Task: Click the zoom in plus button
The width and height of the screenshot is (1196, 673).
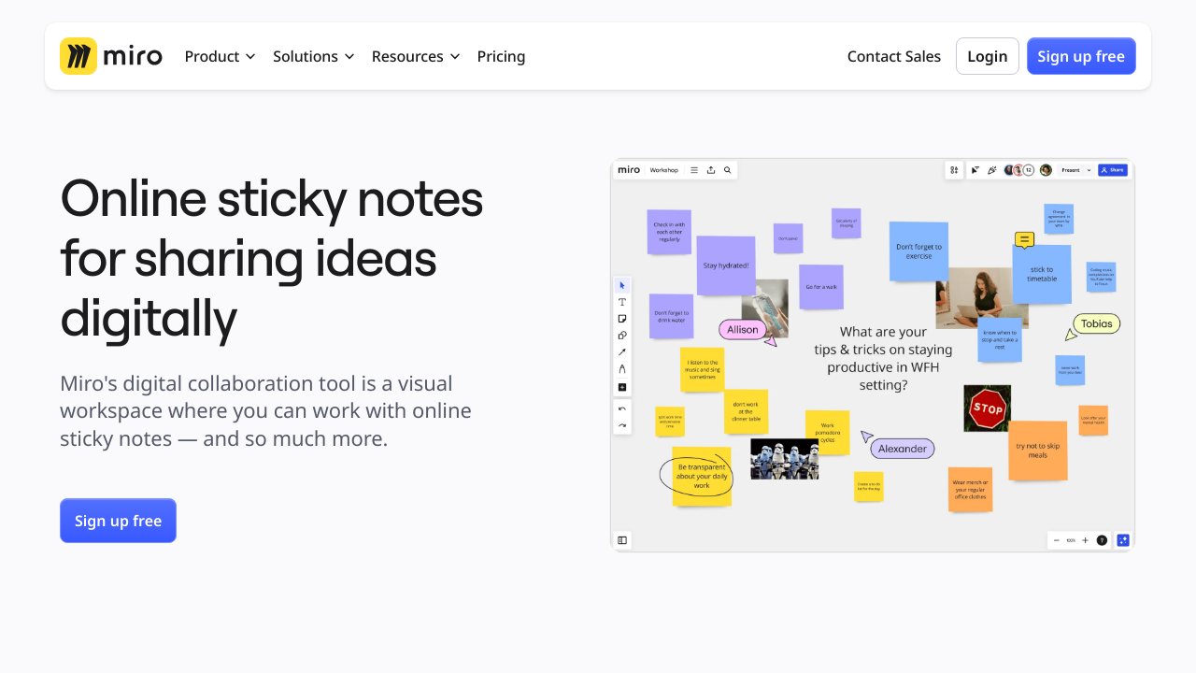Action: pos(1085,540)
